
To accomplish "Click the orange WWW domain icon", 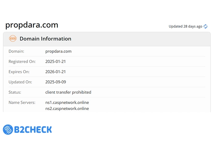I will pos(13,39).
